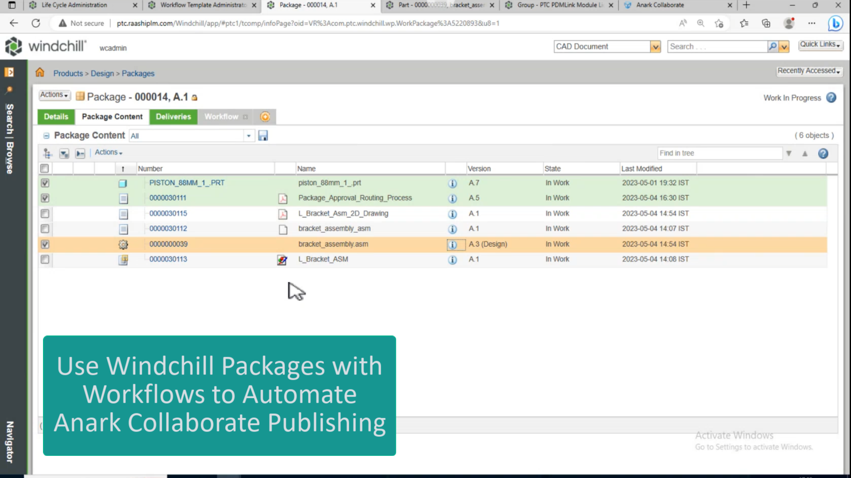This screenshot has height=478, width=851.
Task: Click the expand all icon in the content toolbar
Action: (x=64, y=153)
